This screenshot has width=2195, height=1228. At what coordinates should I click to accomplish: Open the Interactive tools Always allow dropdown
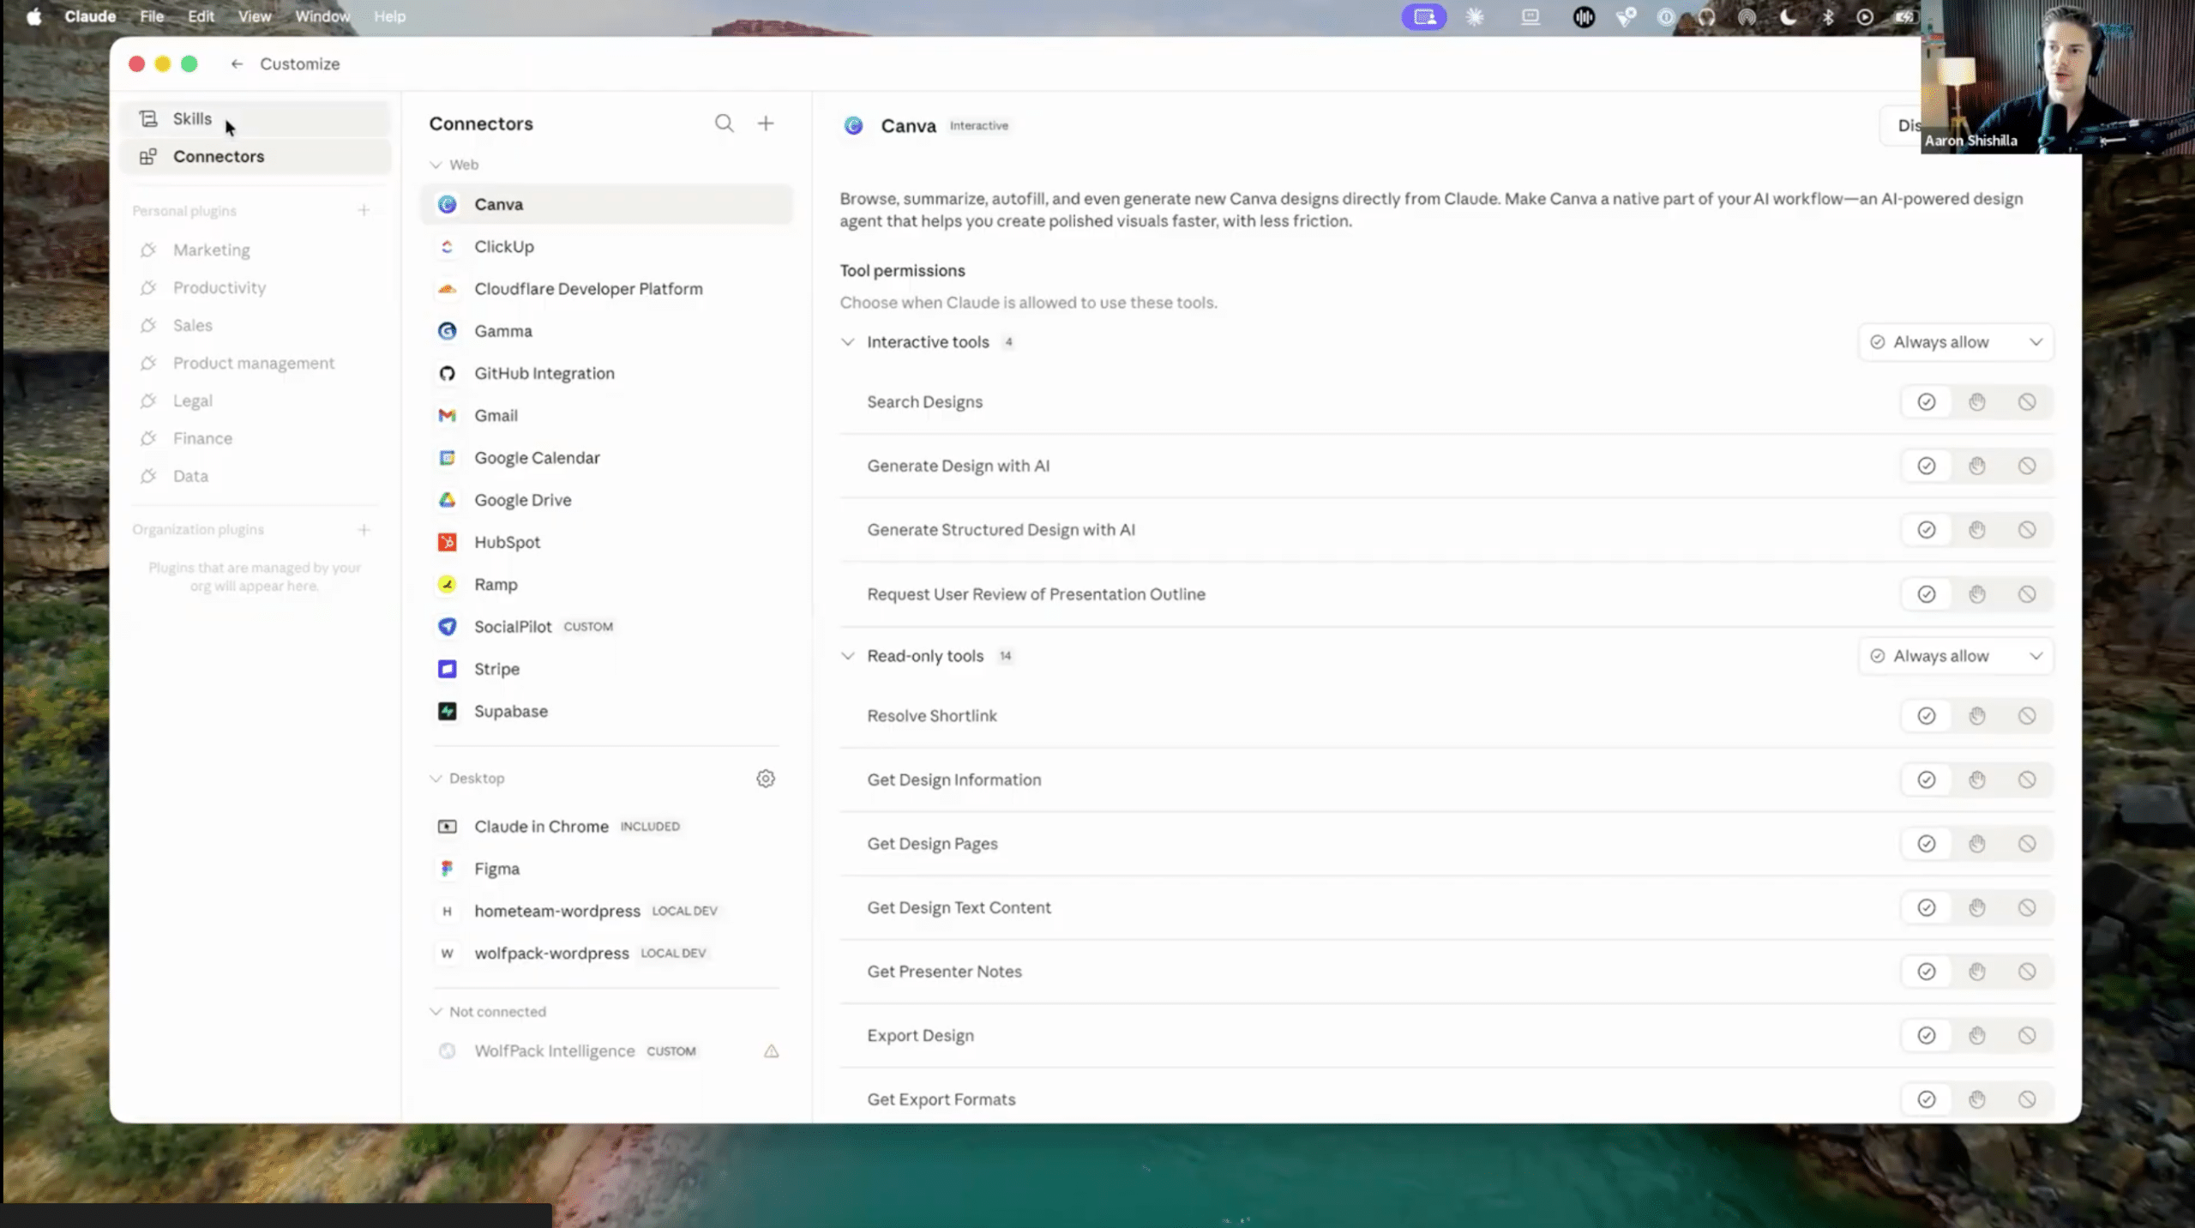1956,342
